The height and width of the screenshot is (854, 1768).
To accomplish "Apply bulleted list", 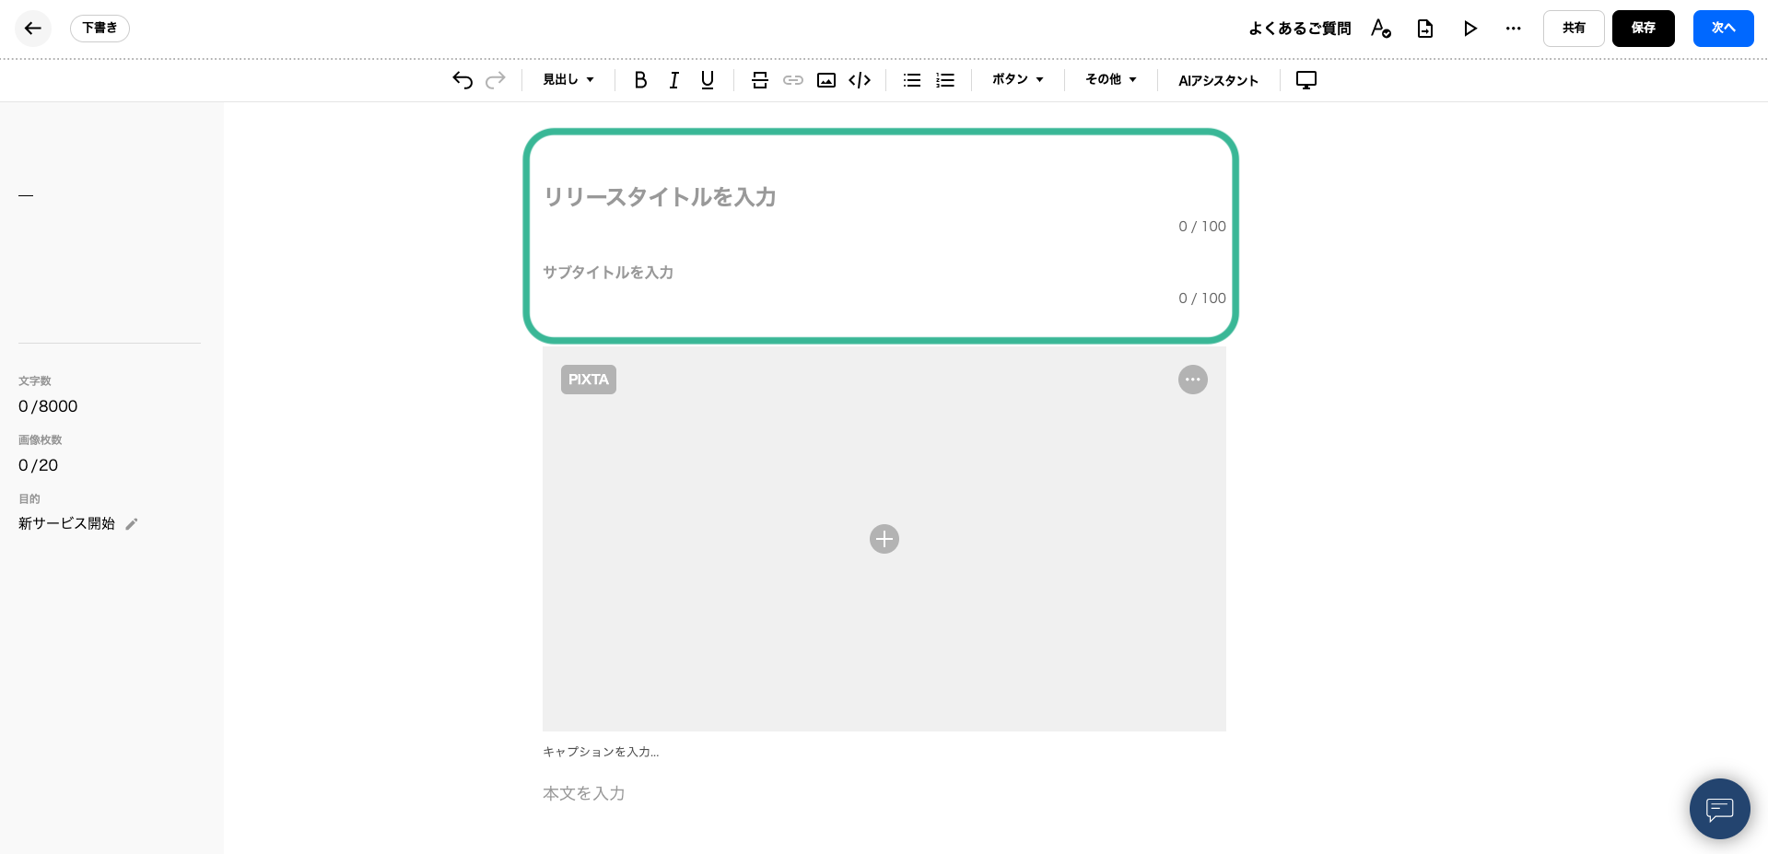I will click(912, 80).
